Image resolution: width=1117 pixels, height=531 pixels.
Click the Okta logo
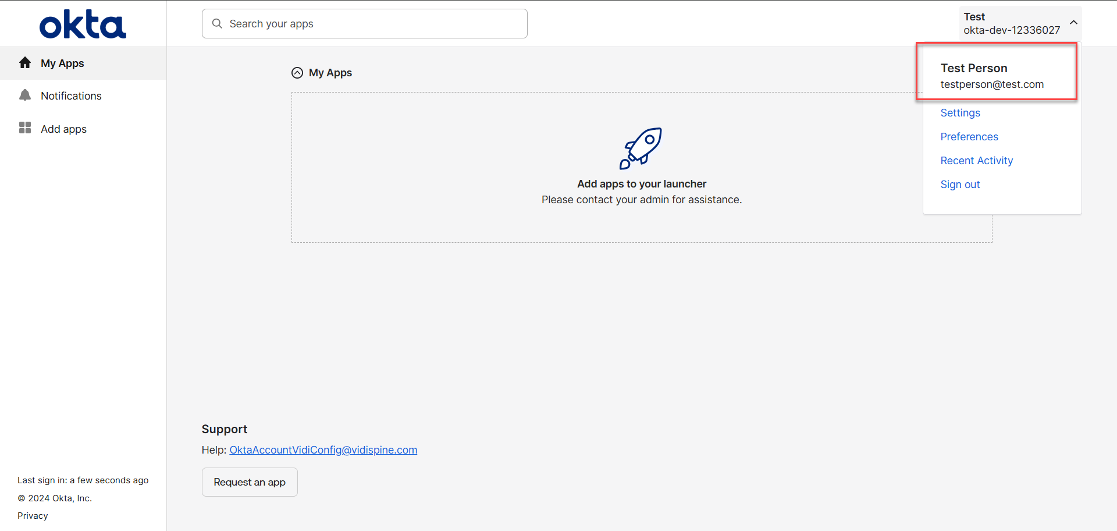(x=83, y=24)
